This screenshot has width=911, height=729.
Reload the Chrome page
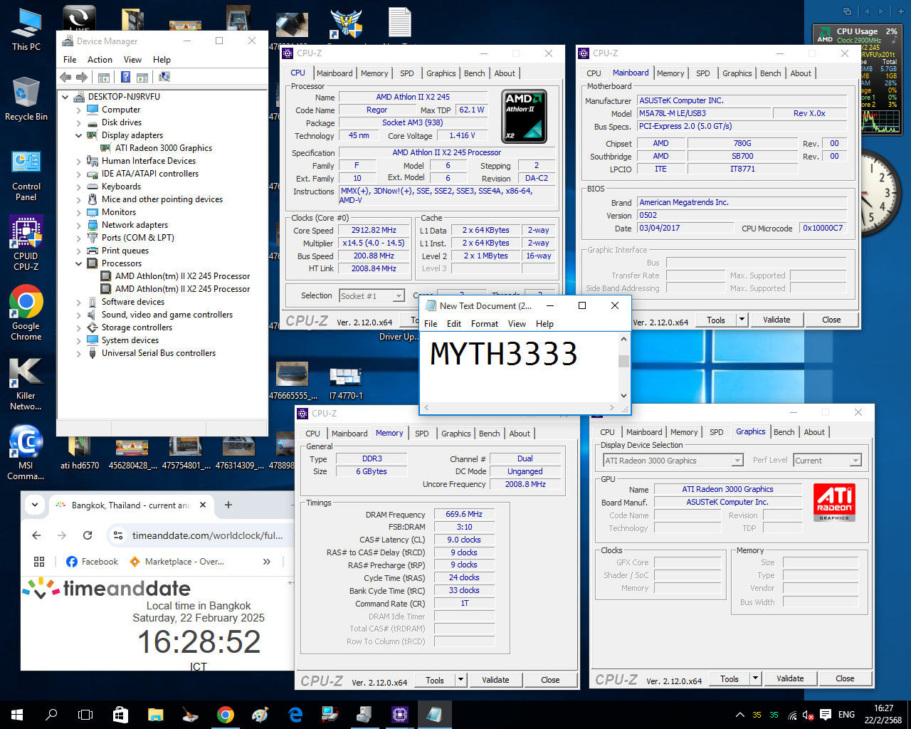[88, 535]
